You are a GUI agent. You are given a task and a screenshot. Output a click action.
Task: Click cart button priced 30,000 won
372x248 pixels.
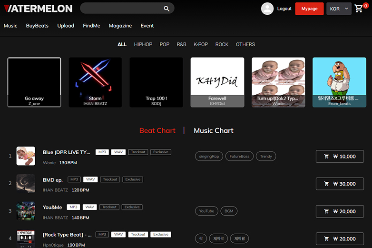coord(340,184)
